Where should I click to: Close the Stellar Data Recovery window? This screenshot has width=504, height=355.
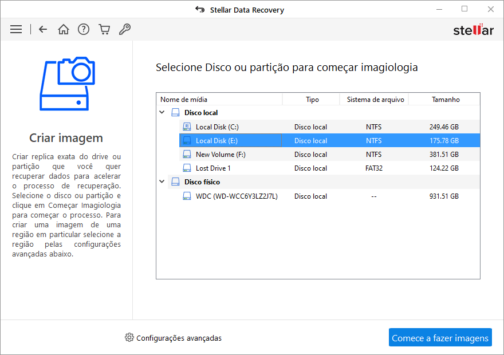(490, 9)
